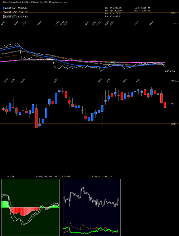
Task: Click the magenta DOW PT legend swatch
Action: tap(4, 16)
